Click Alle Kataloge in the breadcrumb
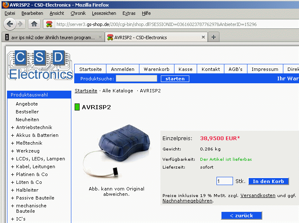This screenshot has height=223, width=299. point(118,91)
